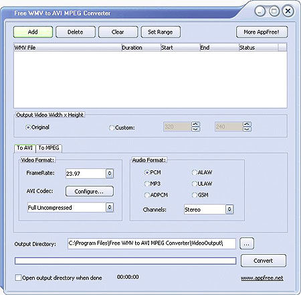Click More AppFree! button
The width and height of the screenshot is (301, 295).
(262, 32)
